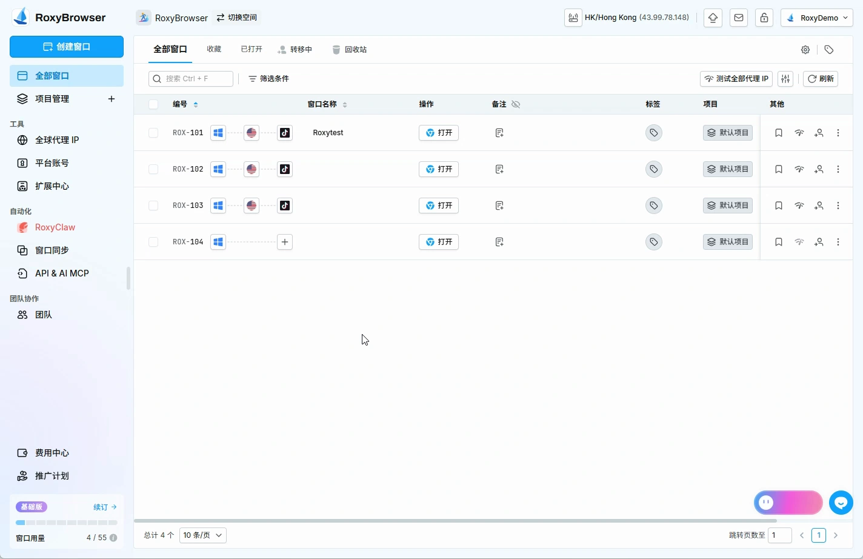Click the 测试全部代理 IP button

[x=736, y=79]
